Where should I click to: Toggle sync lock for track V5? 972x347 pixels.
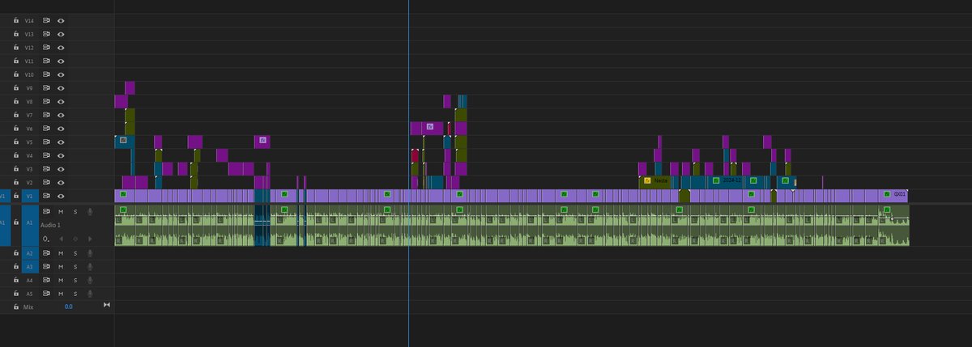click(x=46, y=142)
